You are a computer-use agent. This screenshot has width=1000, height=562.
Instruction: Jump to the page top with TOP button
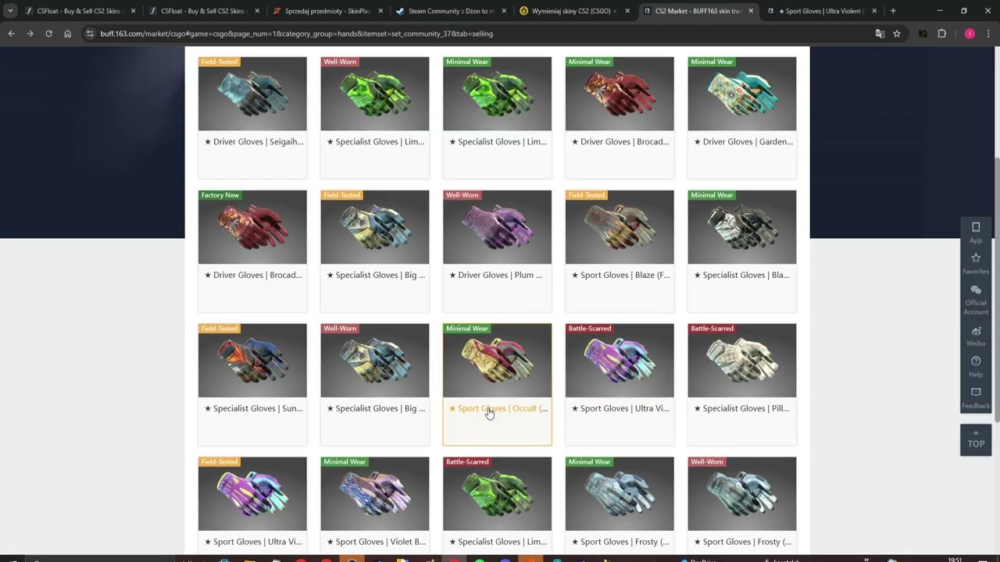(976, 439)
